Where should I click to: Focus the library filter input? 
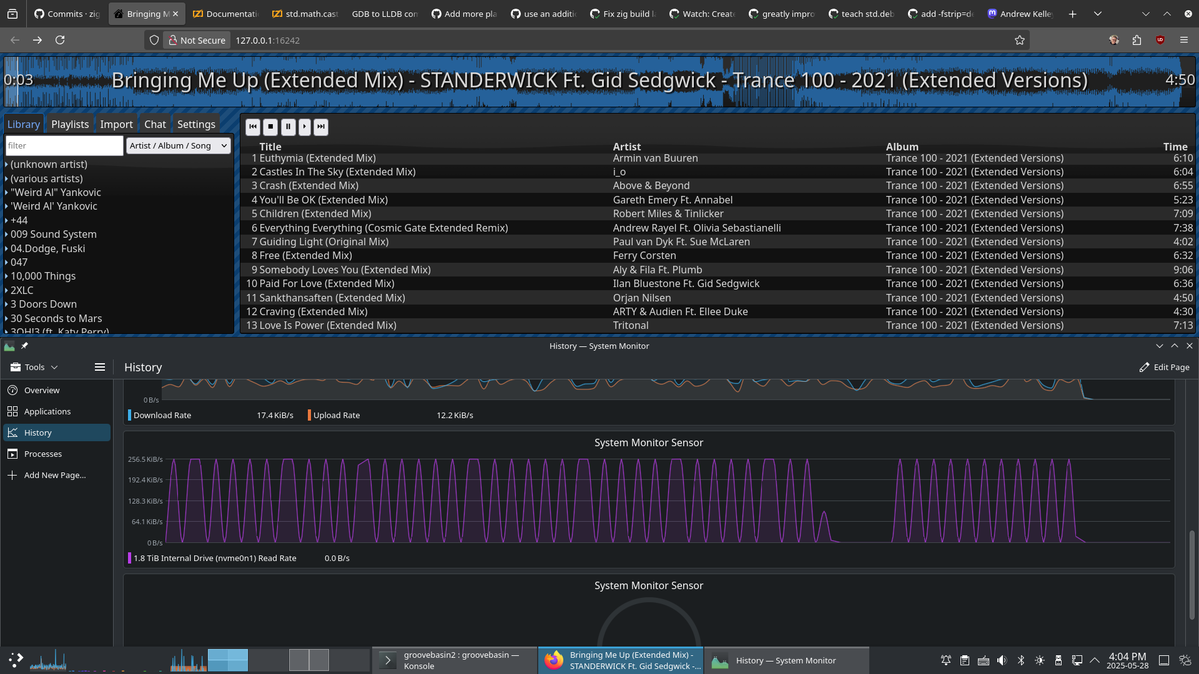coord(64,145)
